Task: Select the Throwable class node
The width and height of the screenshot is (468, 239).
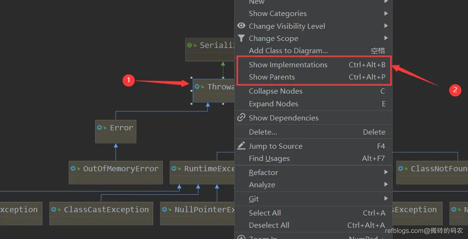Action: tap(215, 87)
